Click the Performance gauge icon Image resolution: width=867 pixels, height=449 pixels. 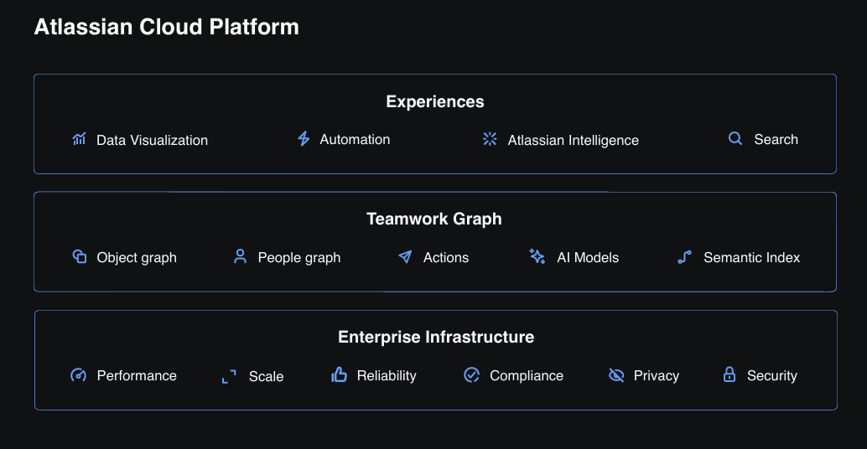tap(79, 375)
